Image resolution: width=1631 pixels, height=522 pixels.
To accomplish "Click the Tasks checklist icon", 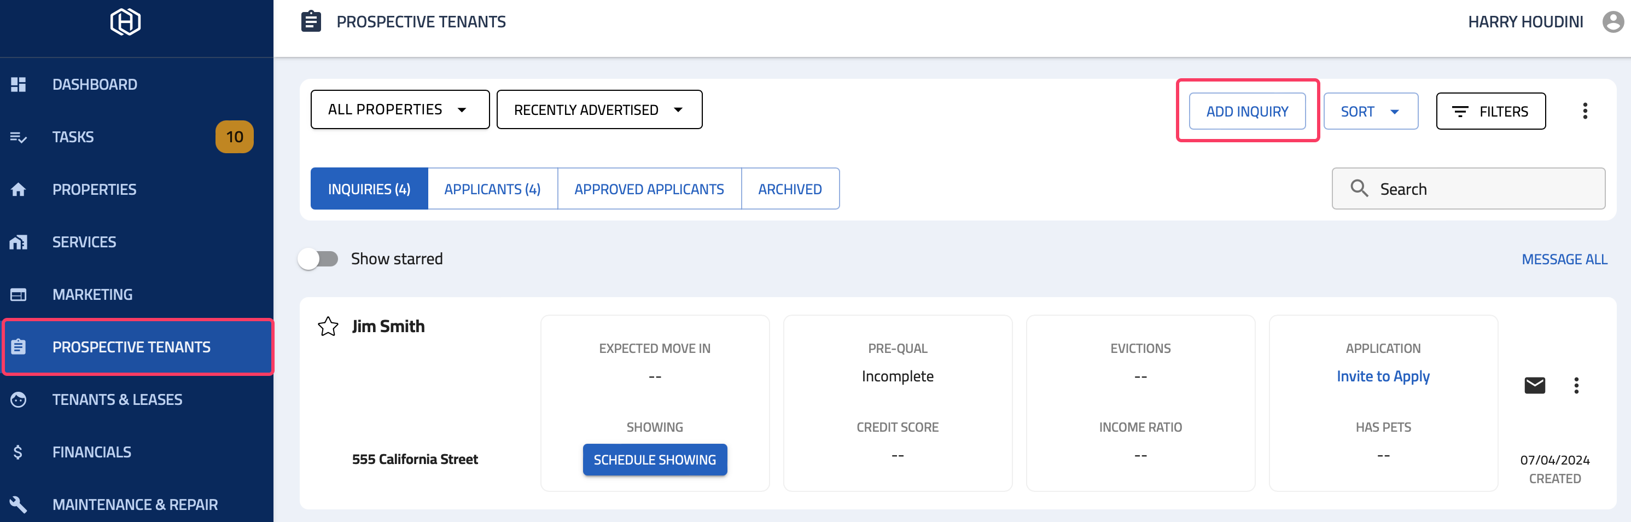I will click(19, 137).
